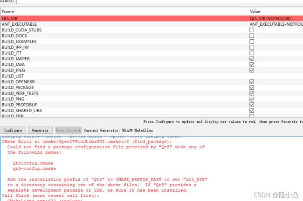Enable the BUILD_DOCS checkbox
This screenshot has height=201, width=303.
click(252, 36)
